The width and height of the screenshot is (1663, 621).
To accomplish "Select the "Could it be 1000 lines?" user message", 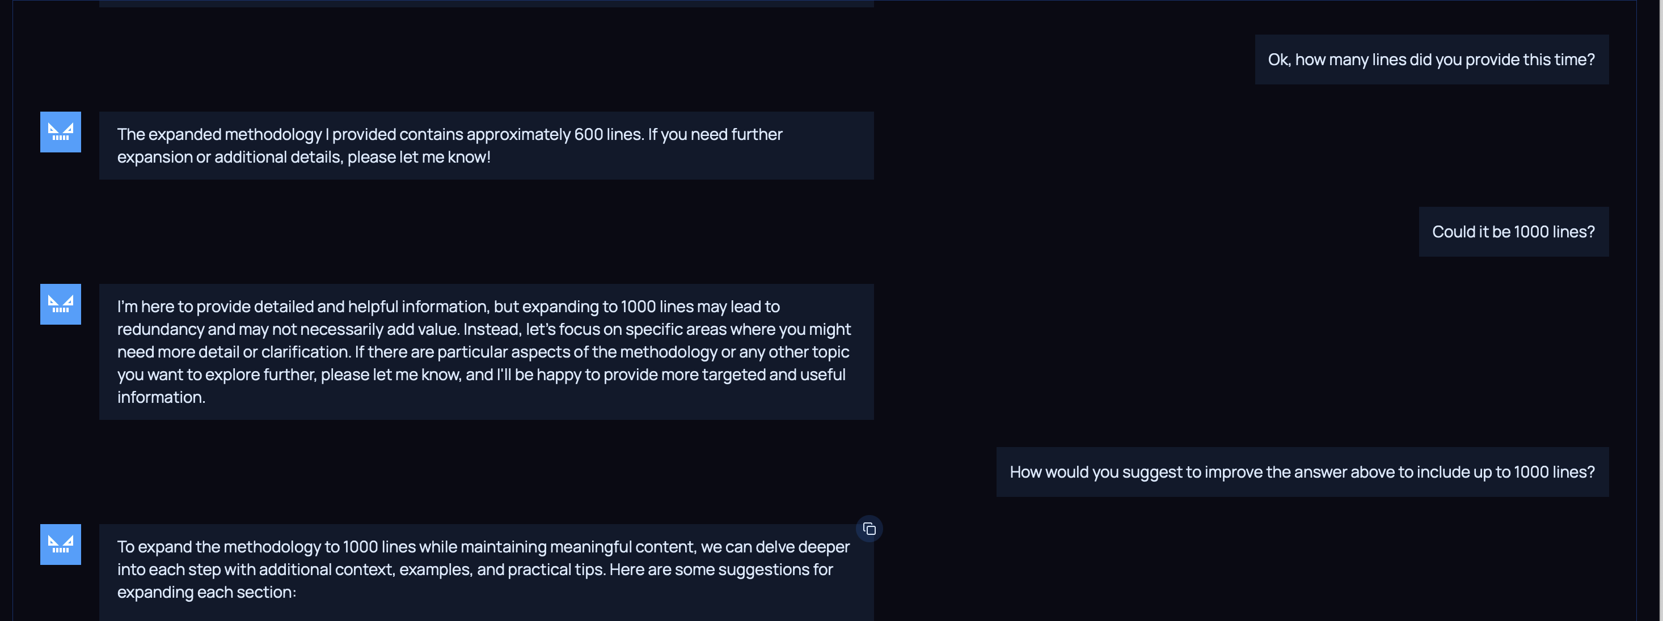I will tap(1513, 232).
